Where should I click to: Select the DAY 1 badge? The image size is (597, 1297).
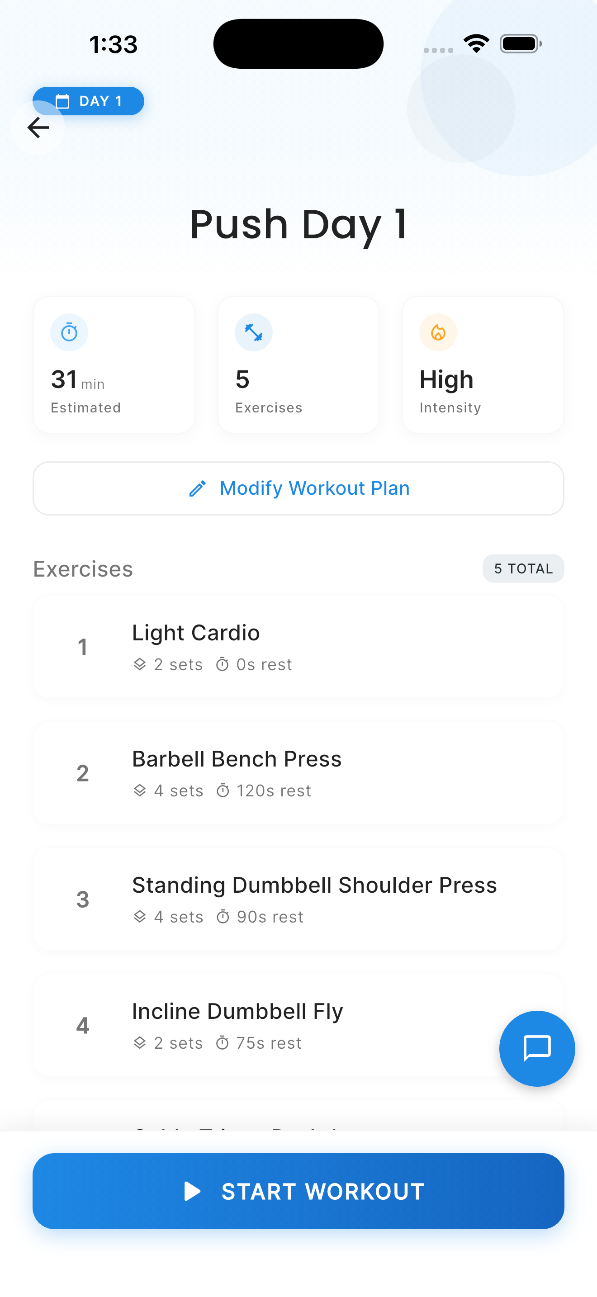pos(88,101)
